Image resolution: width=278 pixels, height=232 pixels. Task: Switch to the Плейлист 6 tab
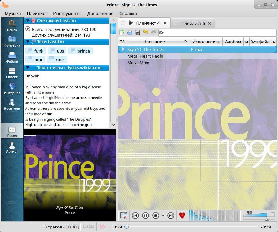coord(193,23)
